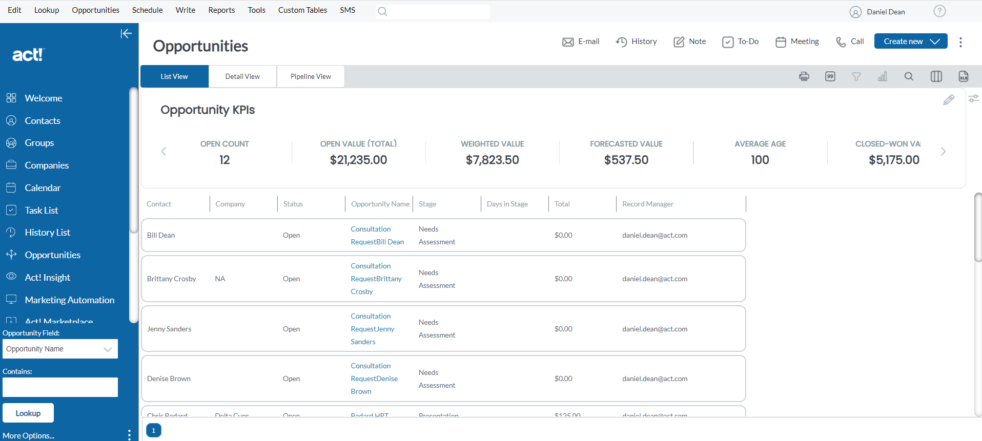This screenshot has height=441, width=982.
Task: Record a new History entry
Action: [636, 41]
